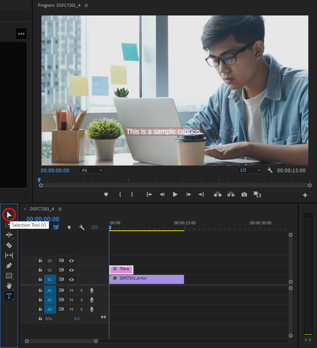Select the Hand tool
This screenshot has height=348, width=317.
(9, 286)
